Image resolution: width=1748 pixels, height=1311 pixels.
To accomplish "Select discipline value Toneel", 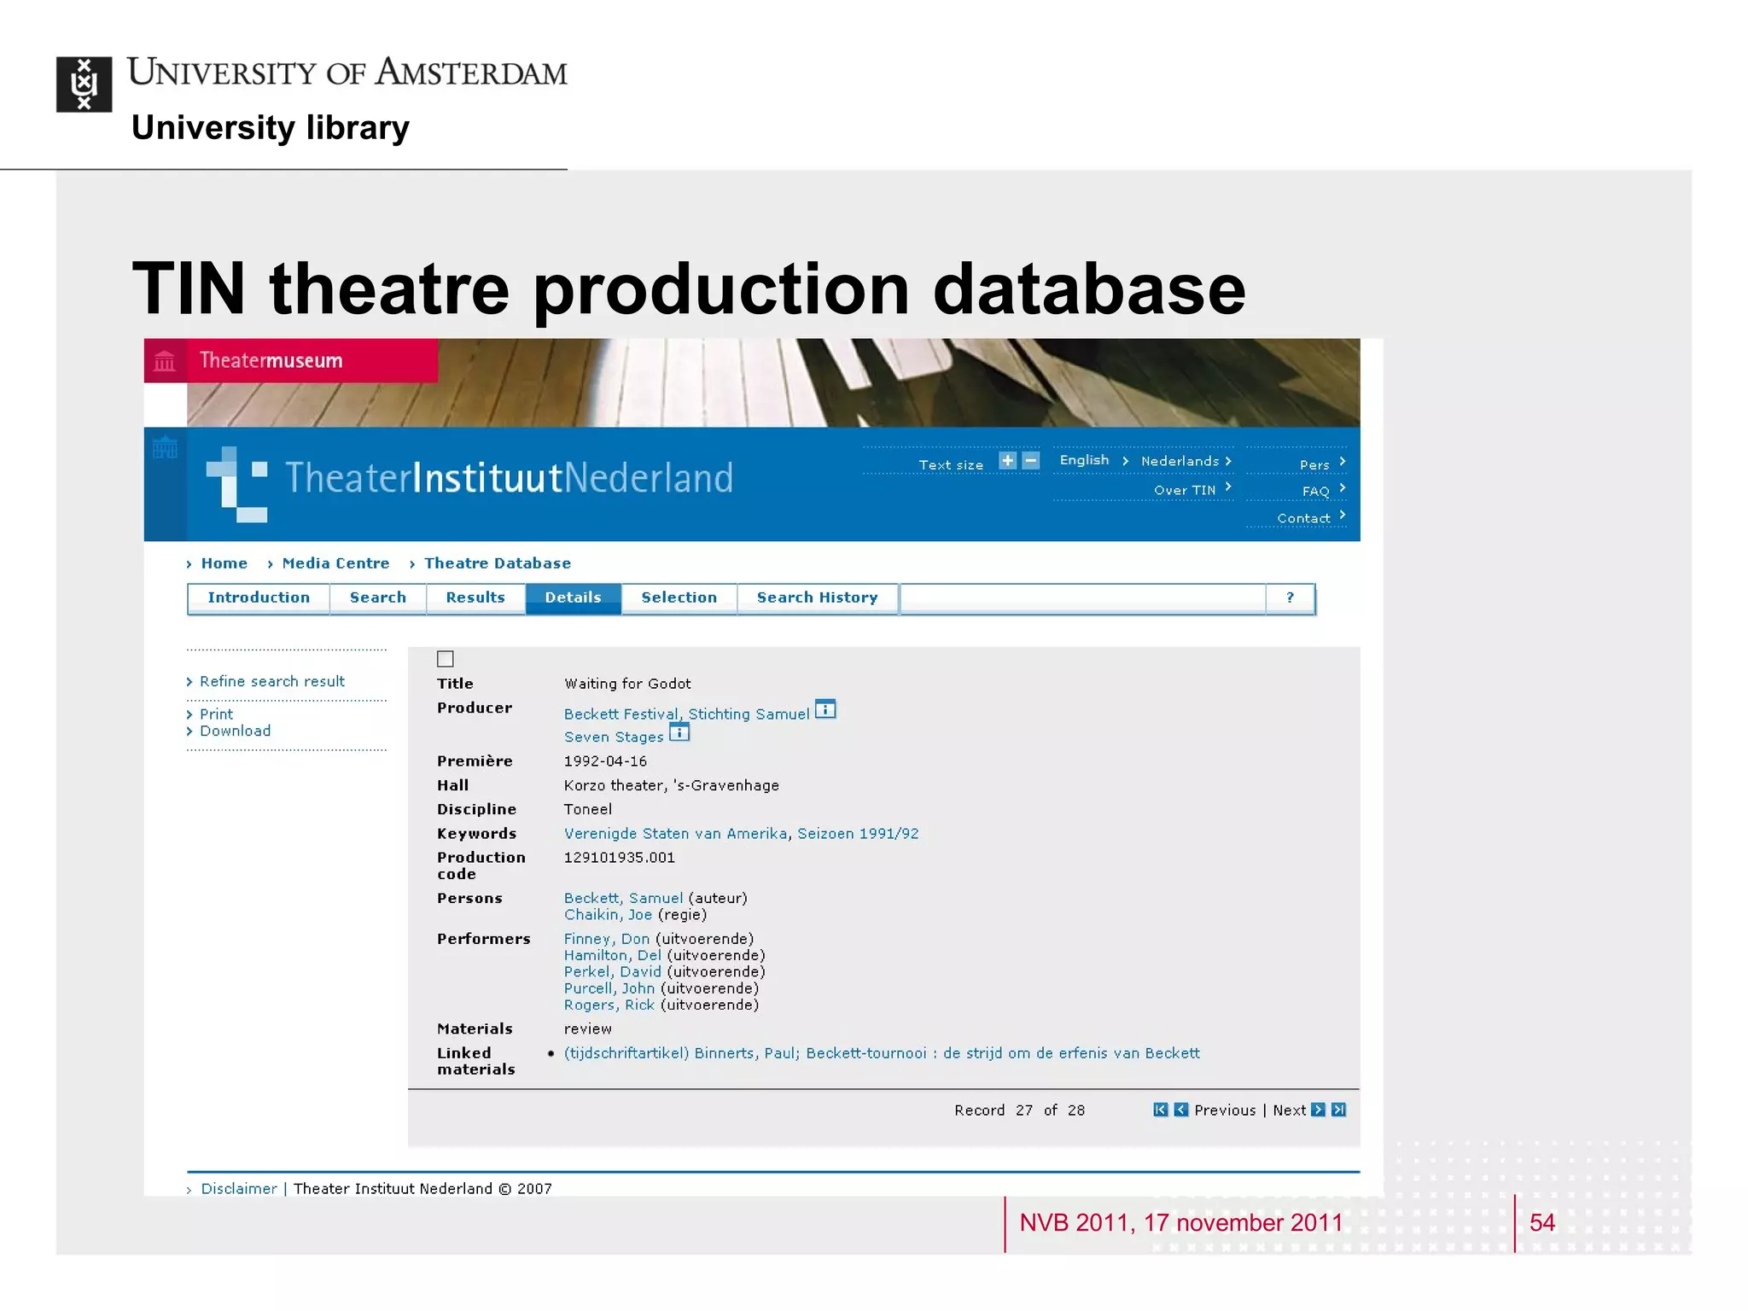I will (588, 809).
